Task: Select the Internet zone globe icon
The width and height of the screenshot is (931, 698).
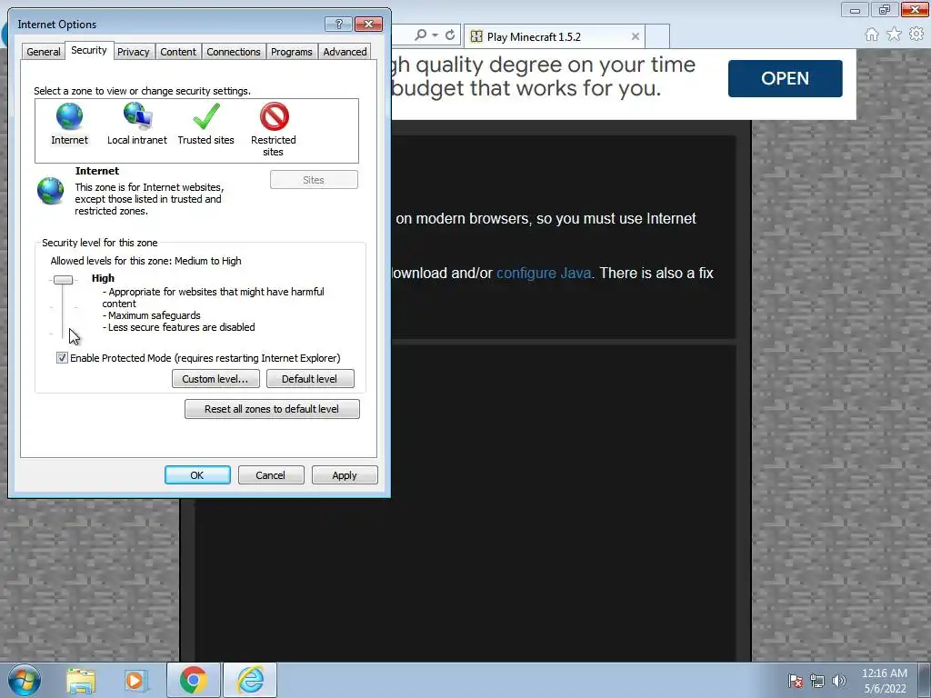Action: pos(69,116)
